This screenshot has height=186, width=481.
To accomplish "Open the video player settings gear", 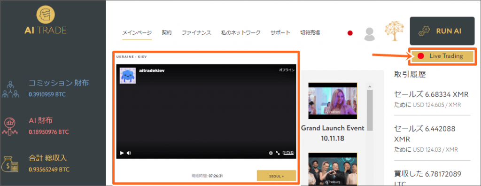I will 271,153.
